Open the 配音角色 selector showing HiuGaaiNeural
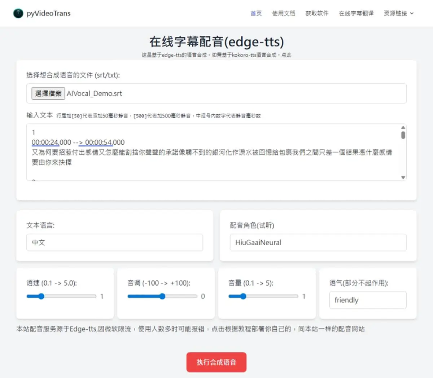 (x=318, y=242)
